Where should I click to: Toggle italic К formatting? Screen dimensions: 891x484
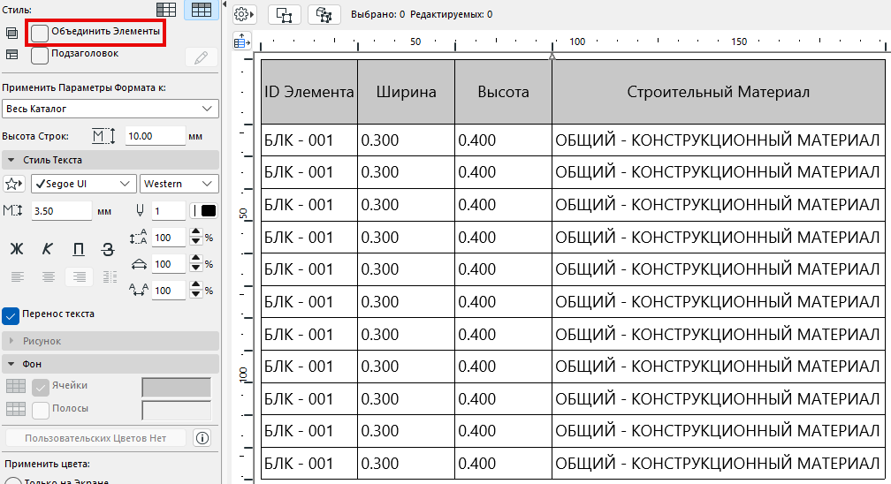pyautogui.click(x=47, y=249)
